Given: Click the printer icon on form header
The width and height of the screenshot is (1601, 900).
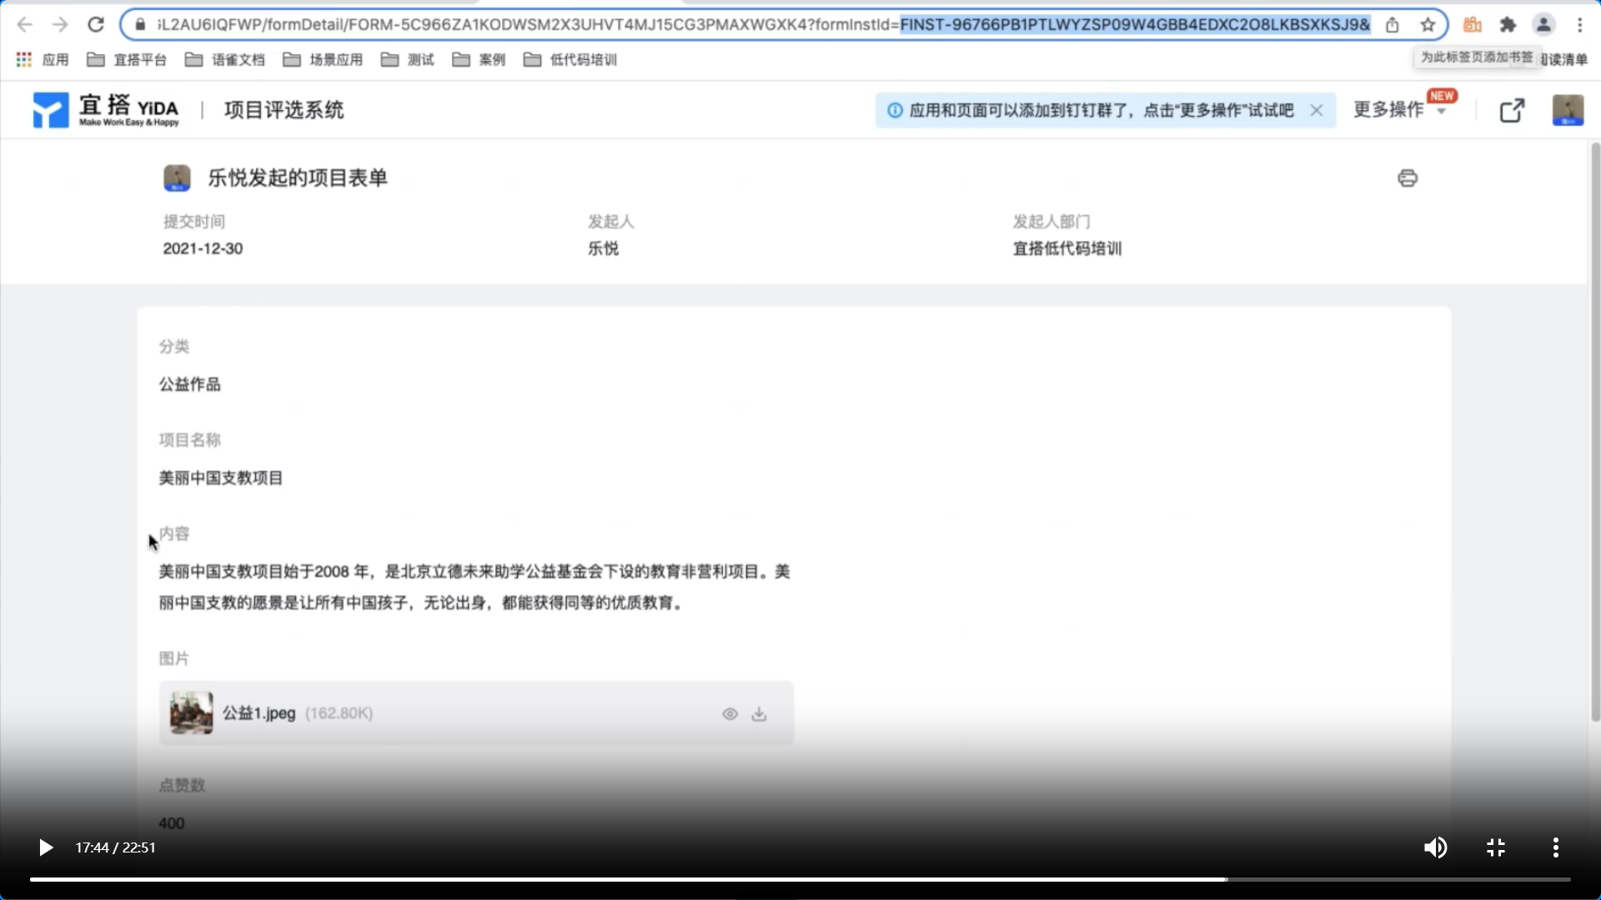Looking at the screenshot, I should click(x=1407, y=178).
